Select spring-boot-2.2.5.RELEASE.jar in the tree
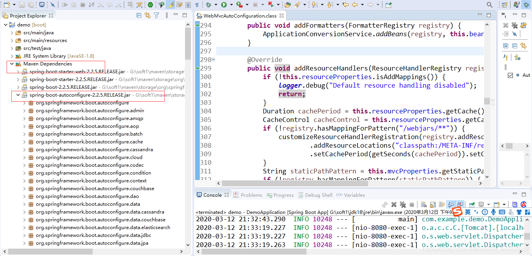The width and height of the screenshot is (532, 256). (x=63, y=87)
